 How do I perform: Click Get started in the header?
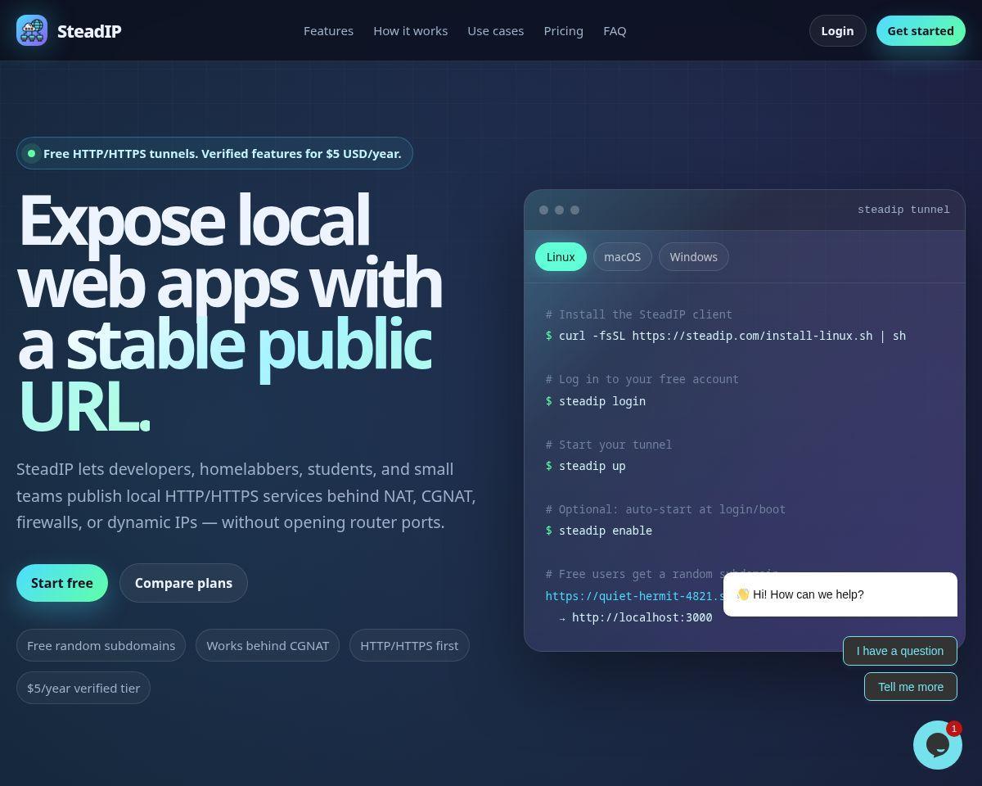pyautogui.click(x=921, y=31)
